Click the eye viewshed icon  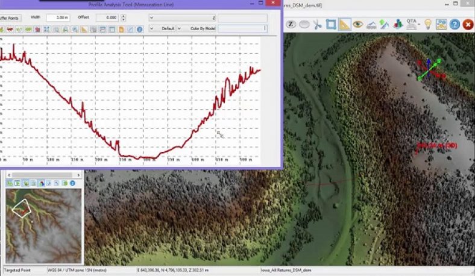(x=358, y=24)
